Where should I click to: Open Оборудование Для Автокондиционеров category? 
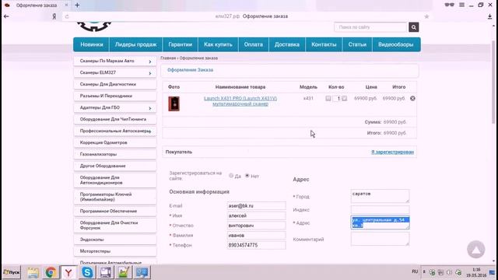tap(115, 180)
